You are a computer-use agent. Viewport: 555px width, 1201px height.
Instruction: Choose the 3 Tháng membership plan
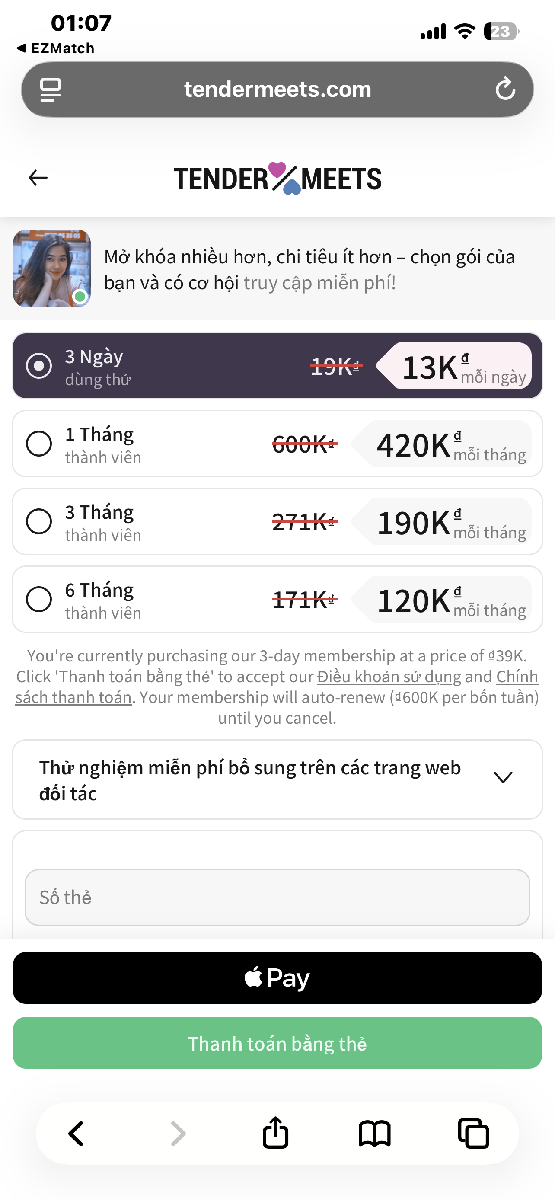pyautogui.click(x=39, y=521)
